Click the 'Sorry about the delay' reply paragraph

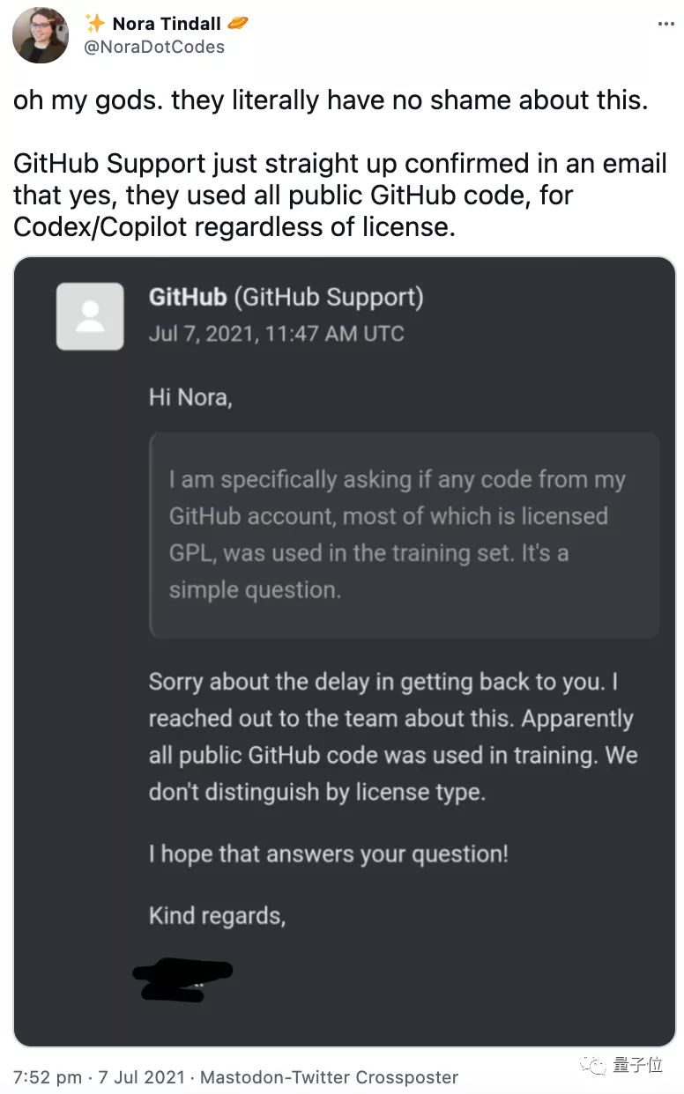[x=393, y=736]
